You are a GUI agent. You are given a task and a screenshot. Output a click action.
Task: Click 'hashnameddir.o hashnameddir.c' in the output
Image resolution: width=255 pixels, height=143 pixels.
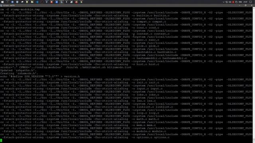pos(162,58)
